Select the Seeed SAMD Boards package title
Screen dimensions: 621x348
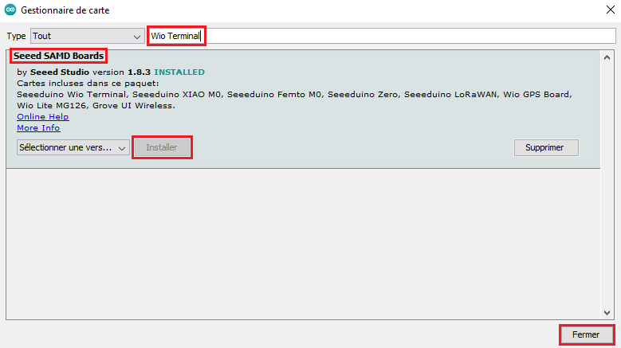pyautogui.click(x=59, y=56)
